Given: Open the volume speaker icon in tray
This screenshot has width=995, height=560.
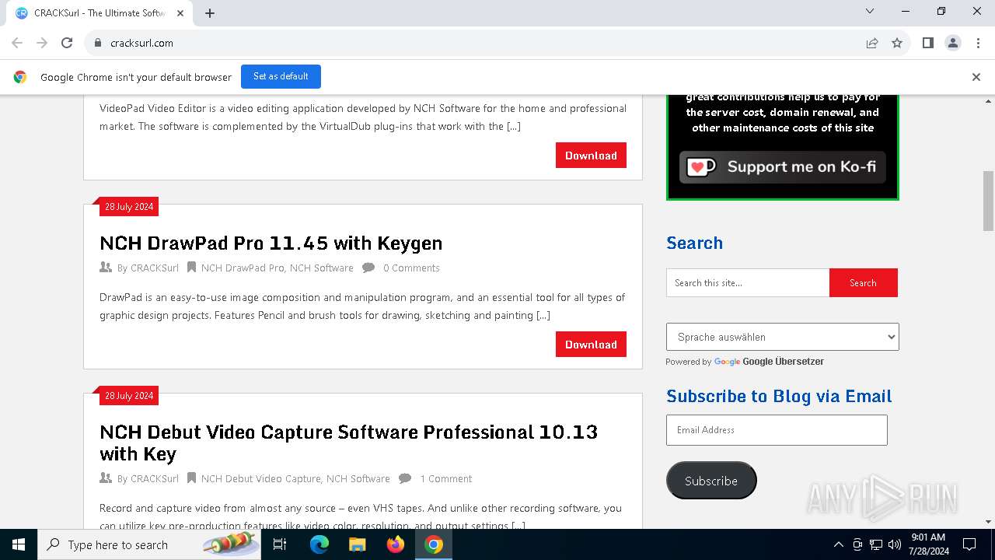Looking at the screenshot, I should click(x=895, y=544).
